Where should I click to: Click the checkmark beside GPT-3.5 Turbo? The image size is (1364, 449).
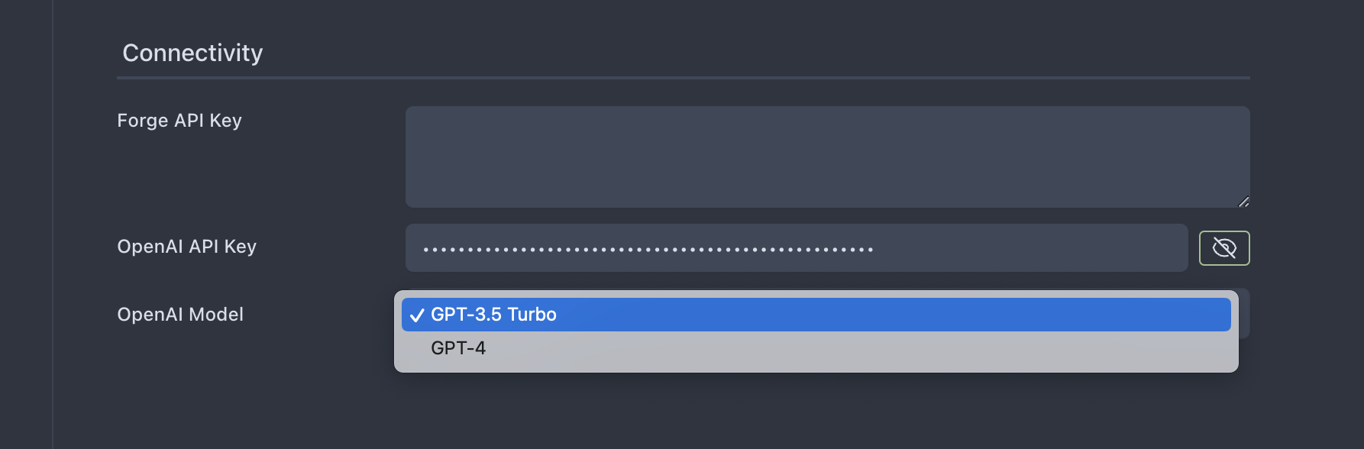417,315
